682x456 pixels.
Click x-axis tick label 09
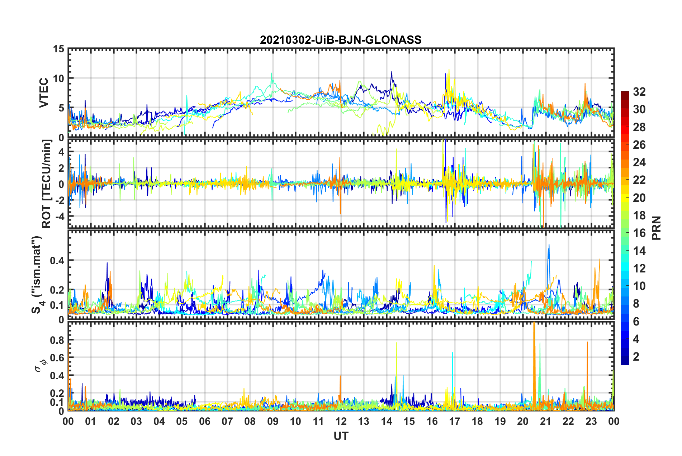click(273, 421)
